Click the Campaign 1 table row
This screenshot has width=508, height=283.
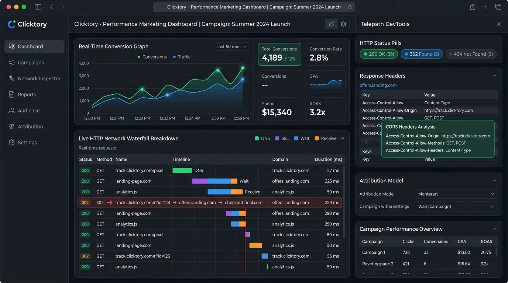coord(429,252)
